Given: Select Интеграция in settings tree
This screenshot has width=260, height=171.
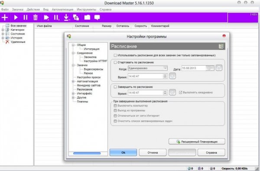Looking at the screenshot, I should coord(91,49).
